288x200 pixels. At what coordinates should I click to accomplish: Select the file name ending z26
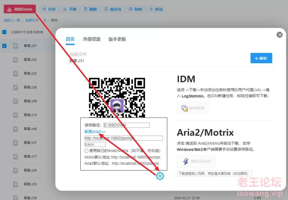(30, 170)
